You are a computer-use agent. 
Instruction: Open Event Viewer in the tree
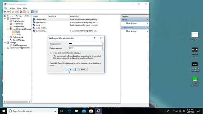(18, 24)
